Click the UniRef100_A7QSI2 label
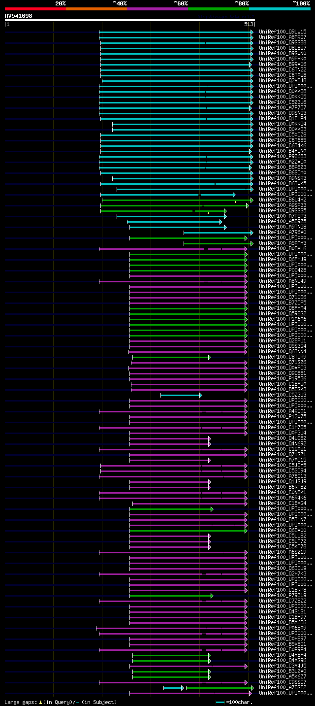Viewport: 315px width, 706px height. [283, 687]
